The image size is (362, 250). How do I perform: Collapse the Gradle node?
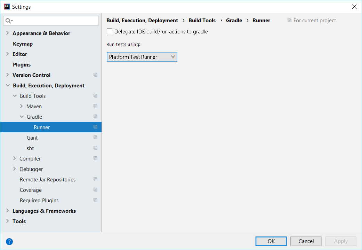click(x=22, y=117)
